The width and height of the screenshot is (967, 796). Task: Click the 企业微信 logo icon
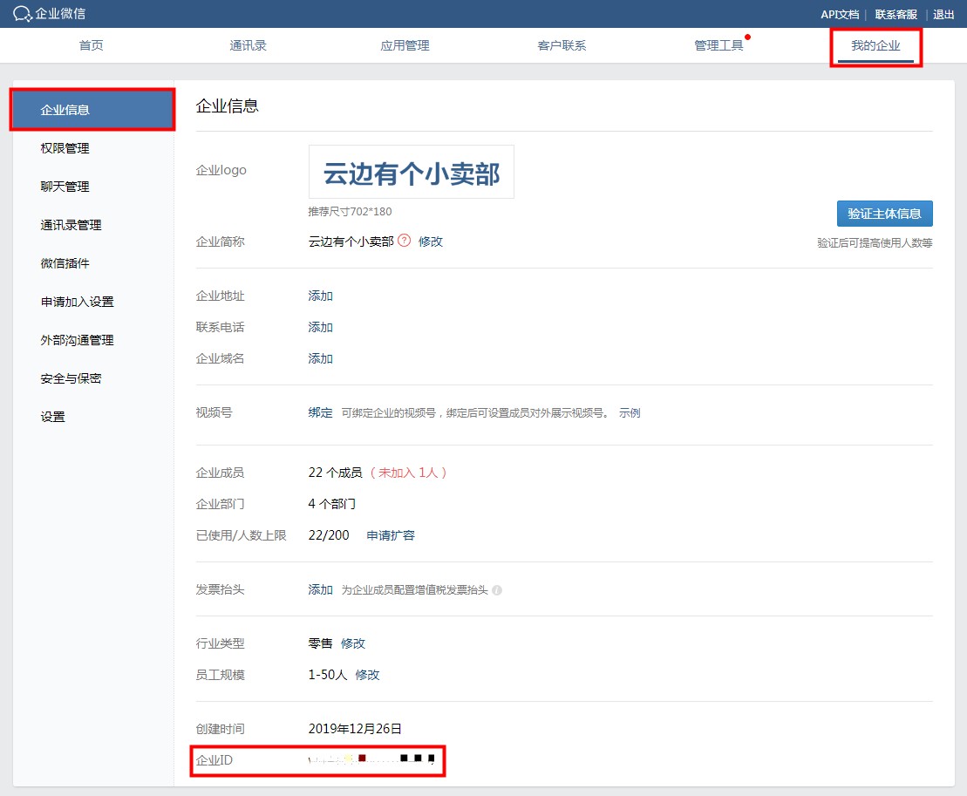coord(23,14)
